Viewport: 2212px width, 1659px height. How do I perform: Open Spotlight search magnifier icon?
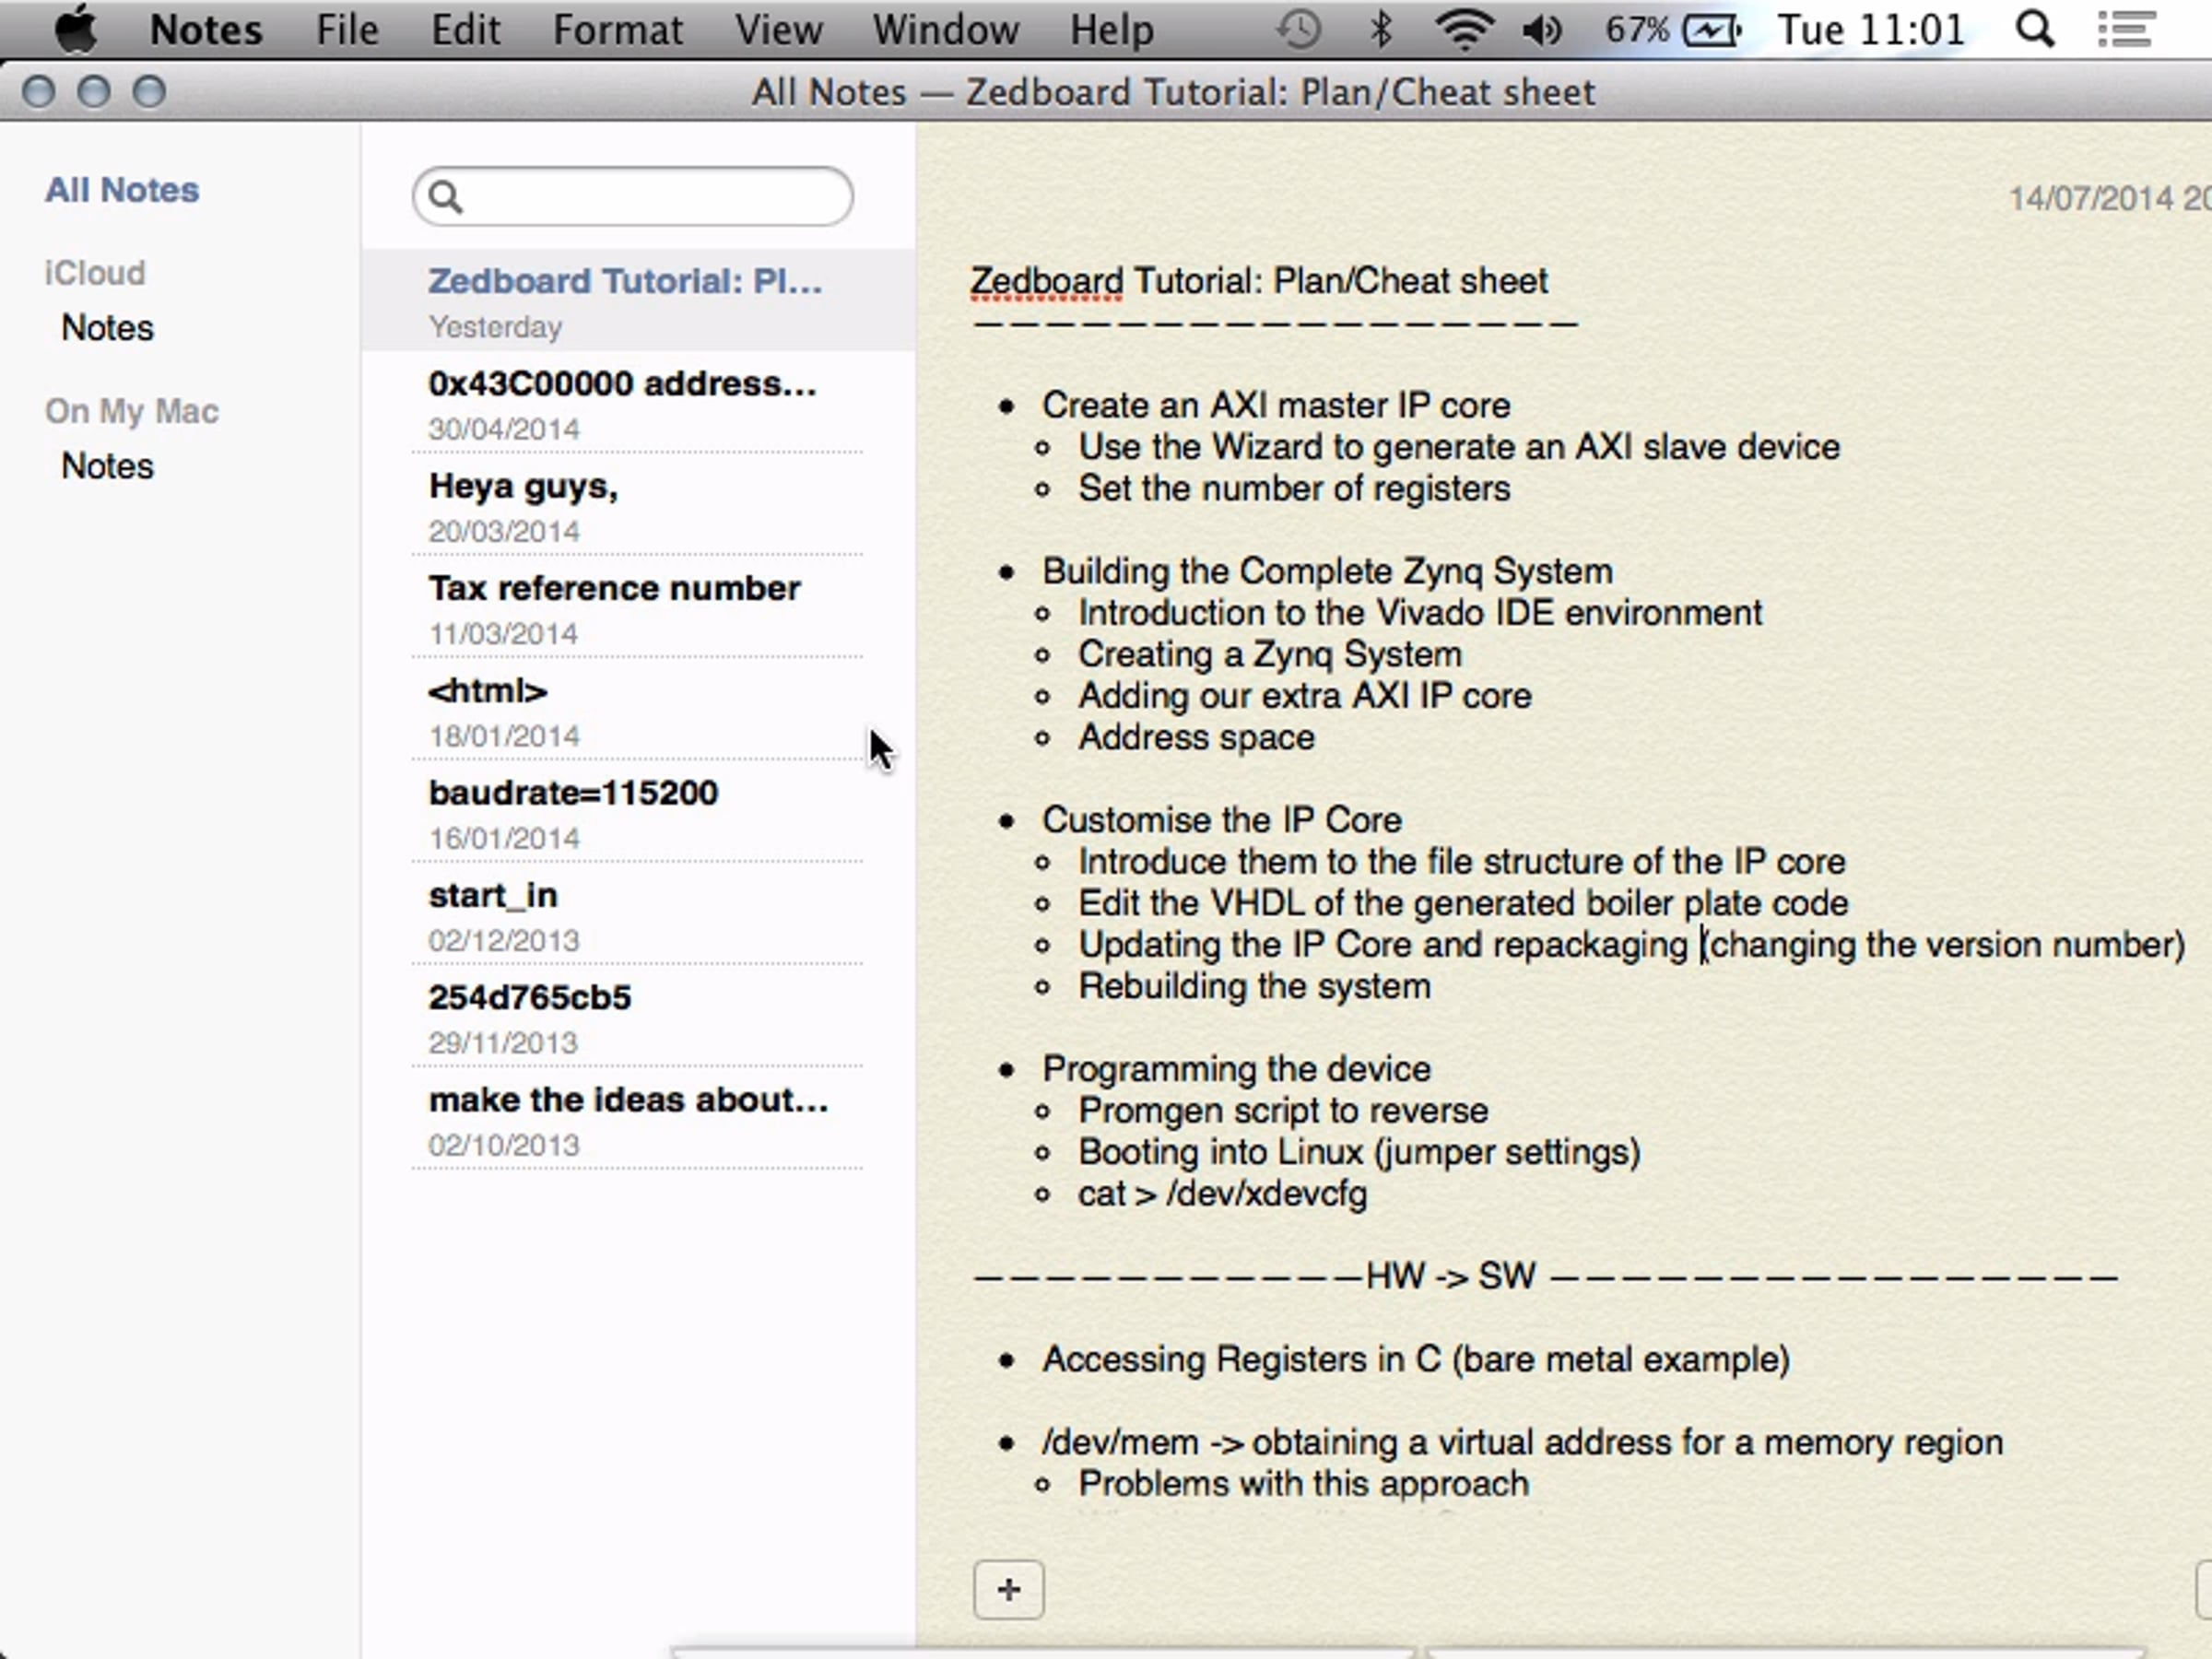pos(2034,30)
